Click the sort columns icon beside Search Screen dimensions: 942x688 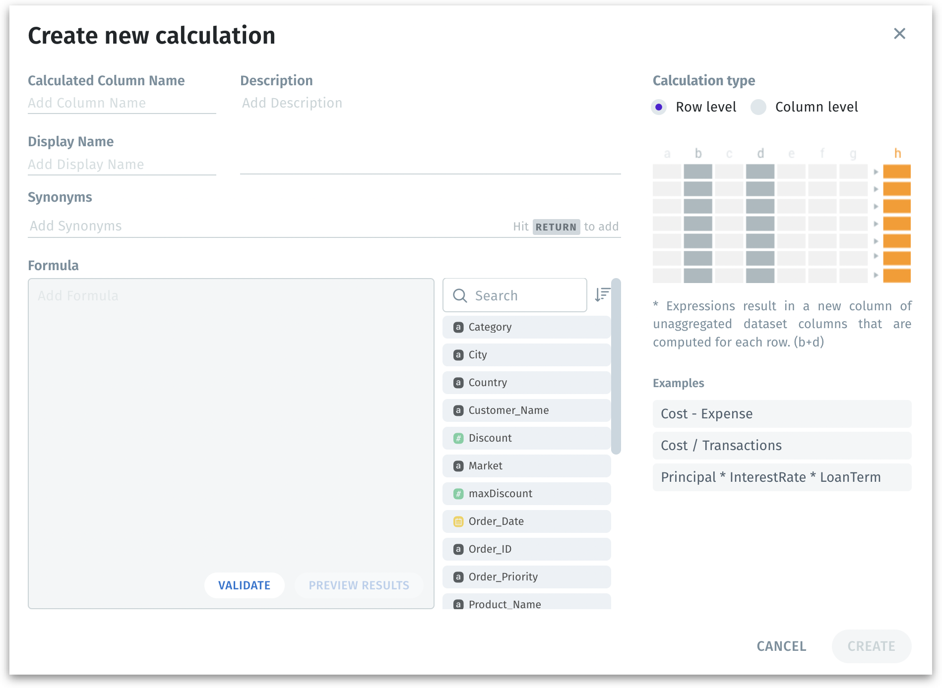602,295
